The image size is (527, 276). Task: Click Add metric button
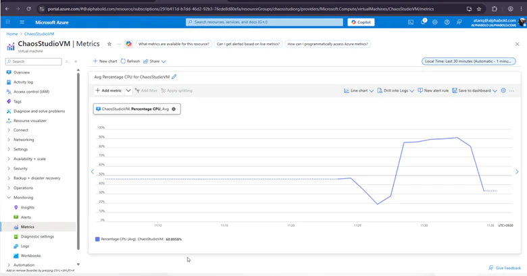(x=109, y=90)
